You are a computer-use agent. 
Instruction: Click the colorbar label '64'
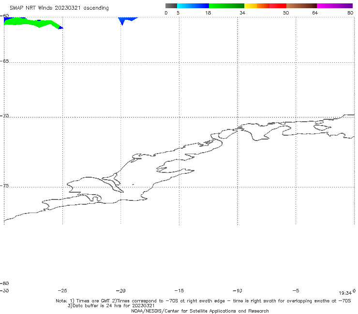[x=315, y=13]
